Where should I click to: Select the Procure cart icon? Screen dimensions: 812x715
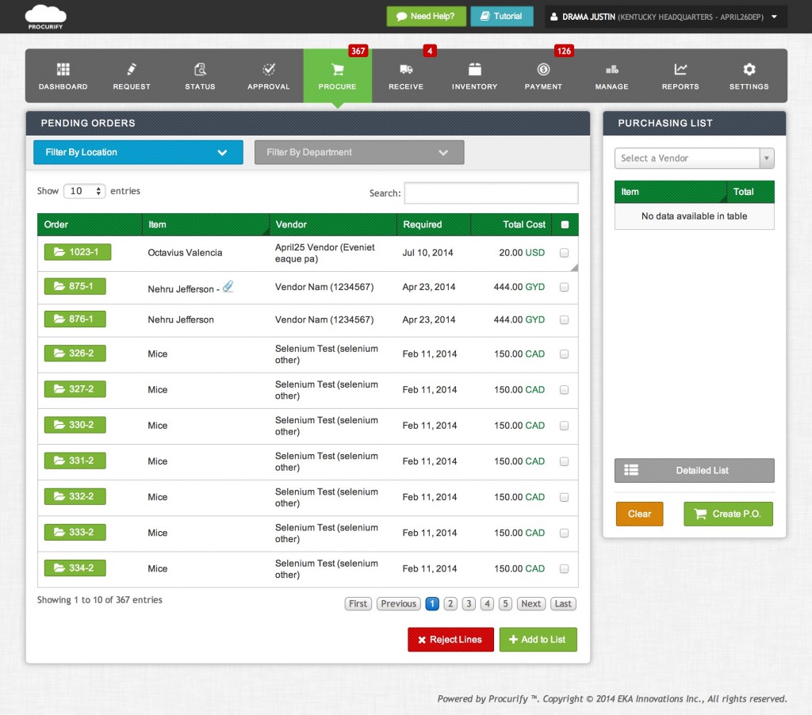click(x=337, y=70)
